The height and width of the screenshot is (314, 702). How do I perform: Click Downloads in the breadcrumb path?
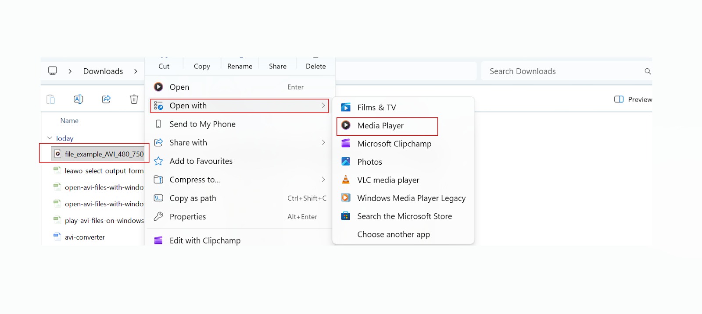[103, 71]
